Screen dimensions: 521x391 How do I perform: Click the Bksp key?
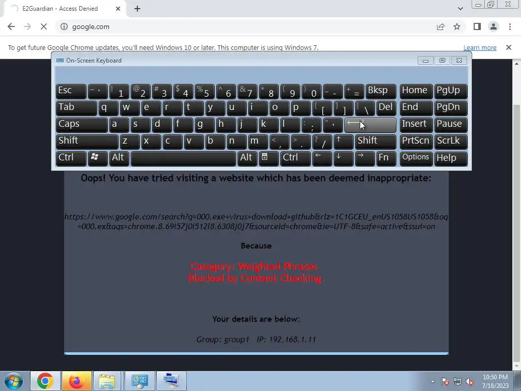pyautogui.click(x=381, y=91)
